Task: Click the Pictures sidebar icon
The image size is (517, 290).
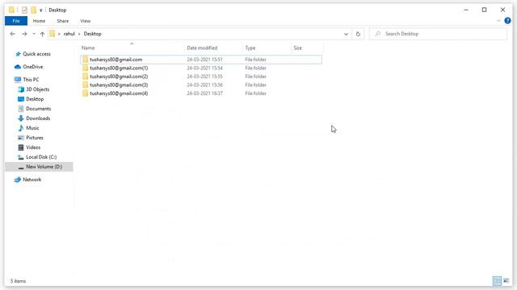Action: (x=21, y=138)
